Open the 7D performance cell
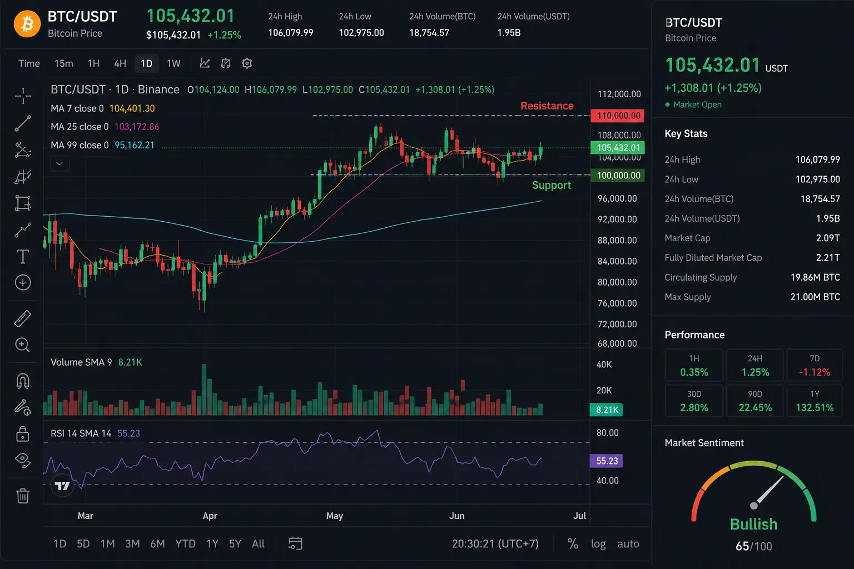 [x=815, y=365]
